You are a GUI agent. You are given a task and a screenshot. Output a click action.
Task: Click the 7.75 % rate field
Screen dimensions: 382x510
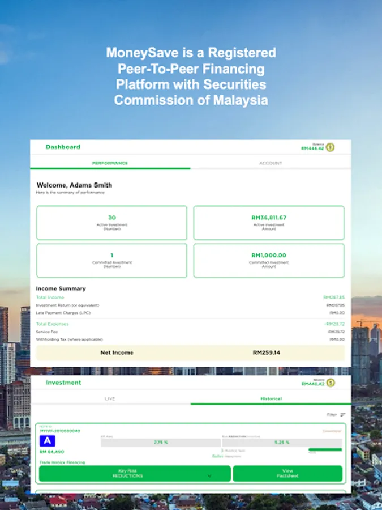click(161, 443)
